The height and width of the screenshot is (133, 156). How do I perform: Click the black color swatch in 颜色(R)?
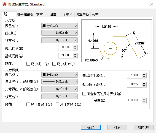coord(44,75)
